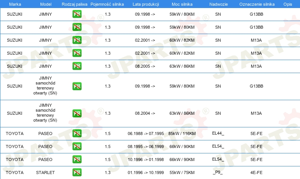The height and width of the screenshot is (179, 300).
Task: Click the Opis column header
Action: (288, 4)
